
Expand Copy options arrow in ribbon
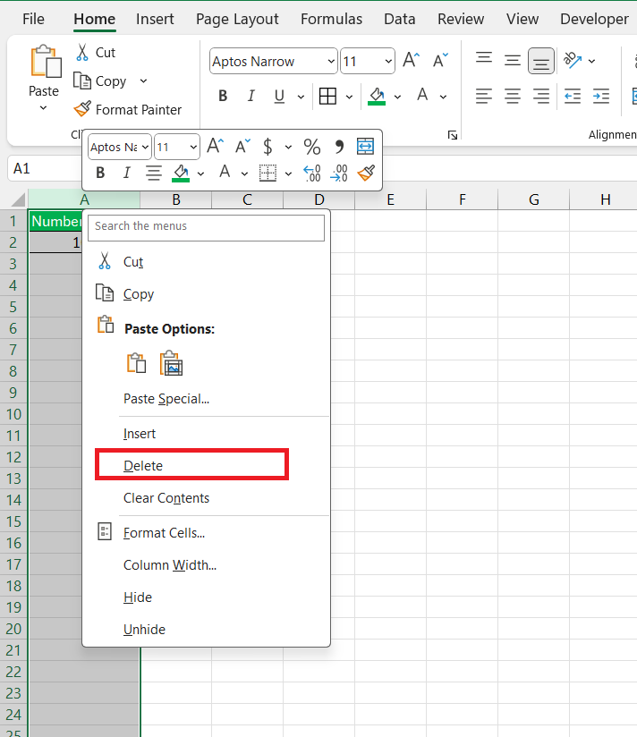coord(143,80)
